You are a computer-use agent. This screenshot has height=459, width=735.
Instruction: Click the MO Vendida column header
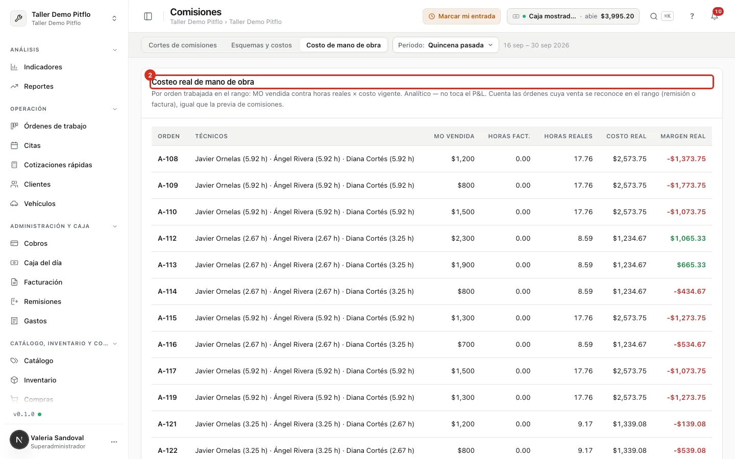(454, 136)
